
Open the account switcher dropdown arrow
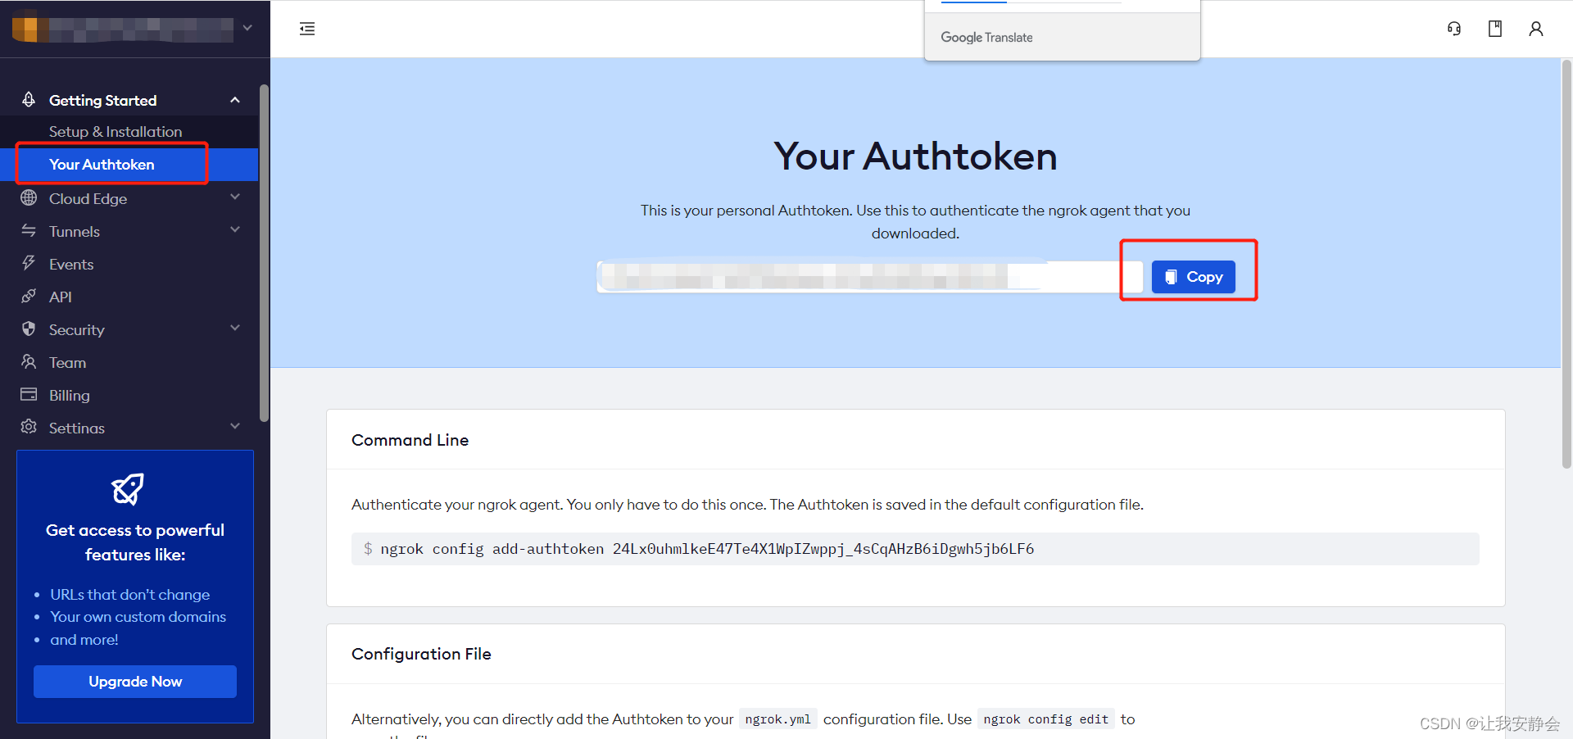coord(247,28)
